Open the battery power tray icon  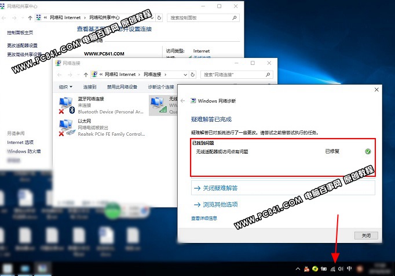click(324, 269)
